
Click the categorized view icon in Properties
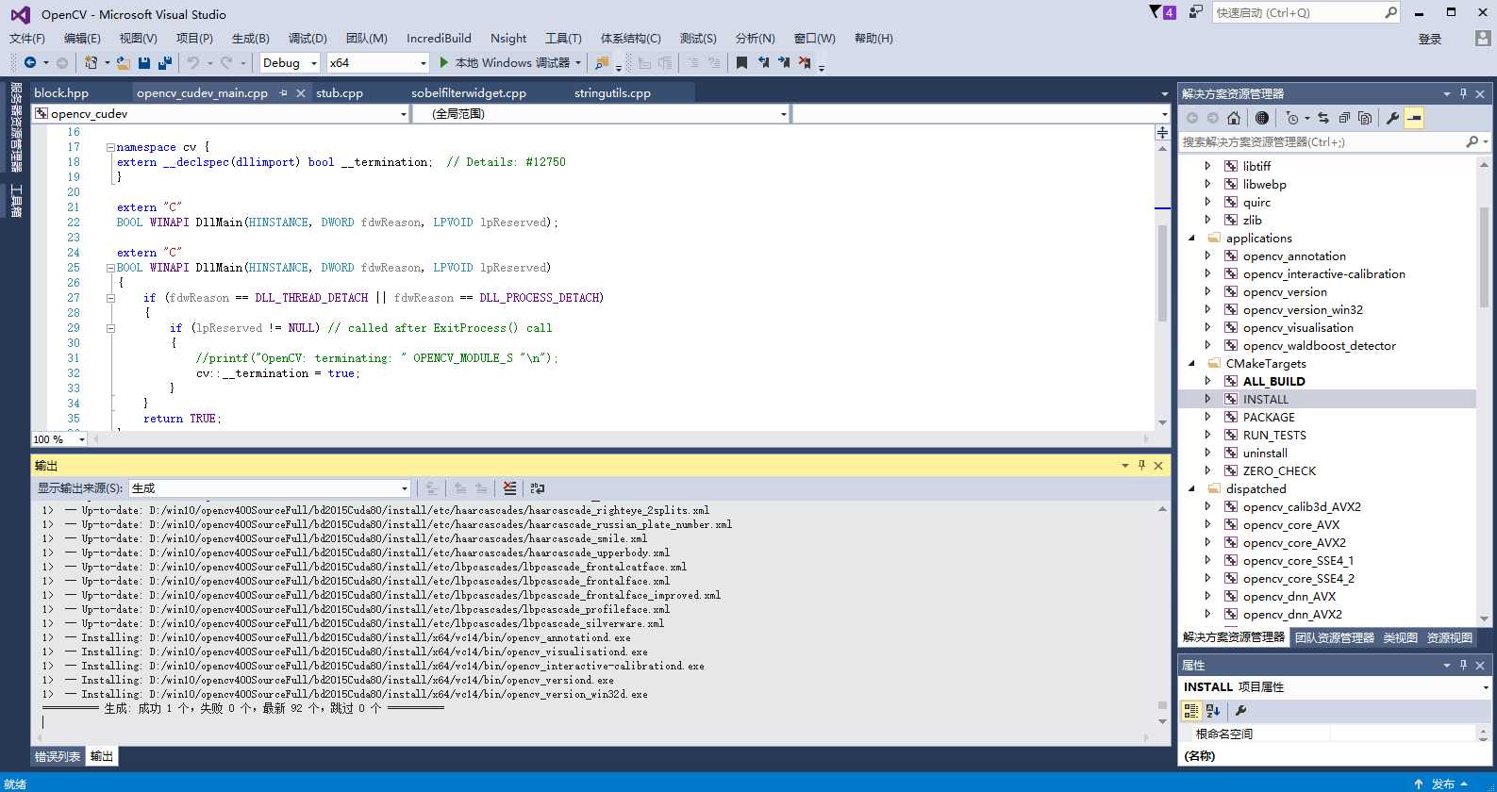[1191, 711]
